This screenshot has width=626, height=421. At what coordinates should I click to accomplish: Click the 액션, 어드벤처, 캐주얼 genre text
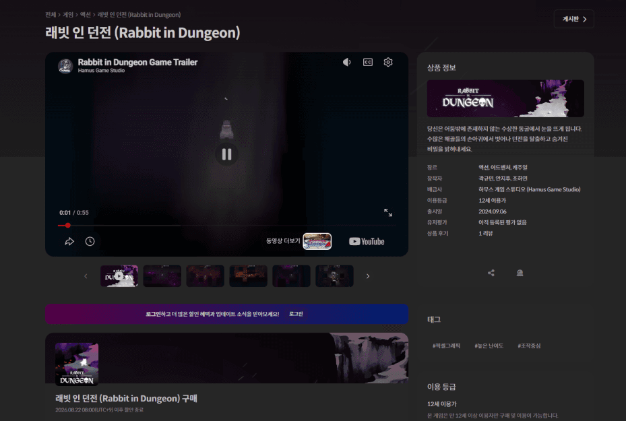503,168
